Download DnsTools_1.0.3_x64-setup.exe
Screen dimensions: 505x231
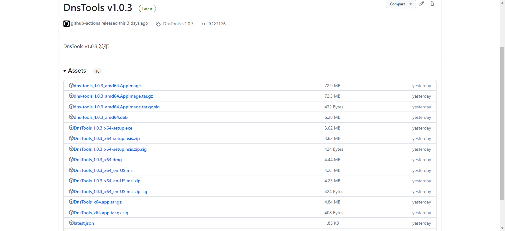[x=103, y=128]
